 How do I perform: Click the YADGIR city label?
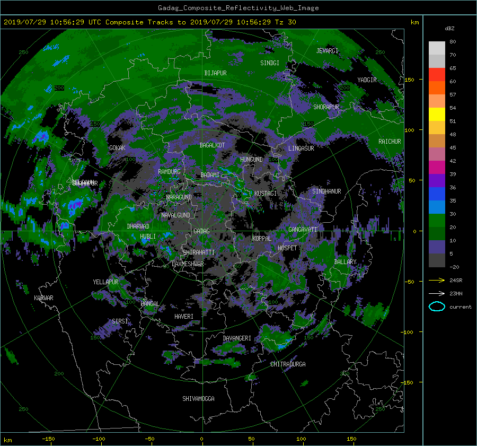367,80
